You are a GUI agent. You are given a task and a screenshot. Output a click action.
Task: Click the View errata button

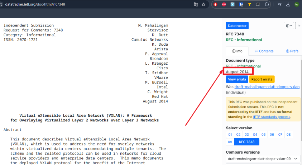coord(237,79)
